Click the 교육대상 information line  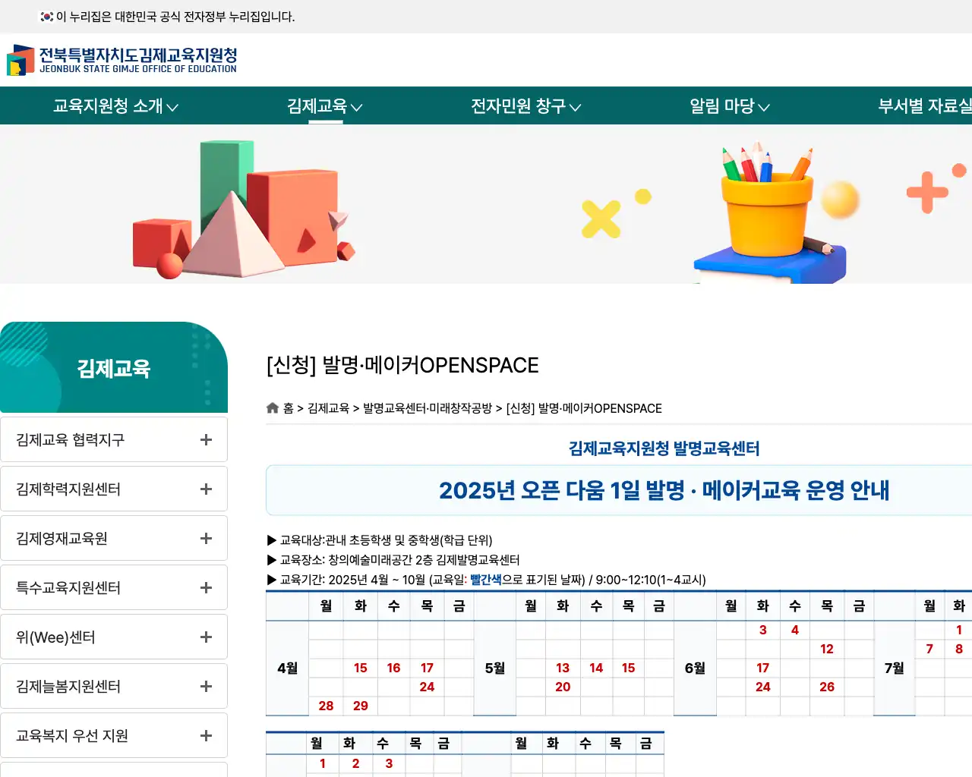(380, 540)
